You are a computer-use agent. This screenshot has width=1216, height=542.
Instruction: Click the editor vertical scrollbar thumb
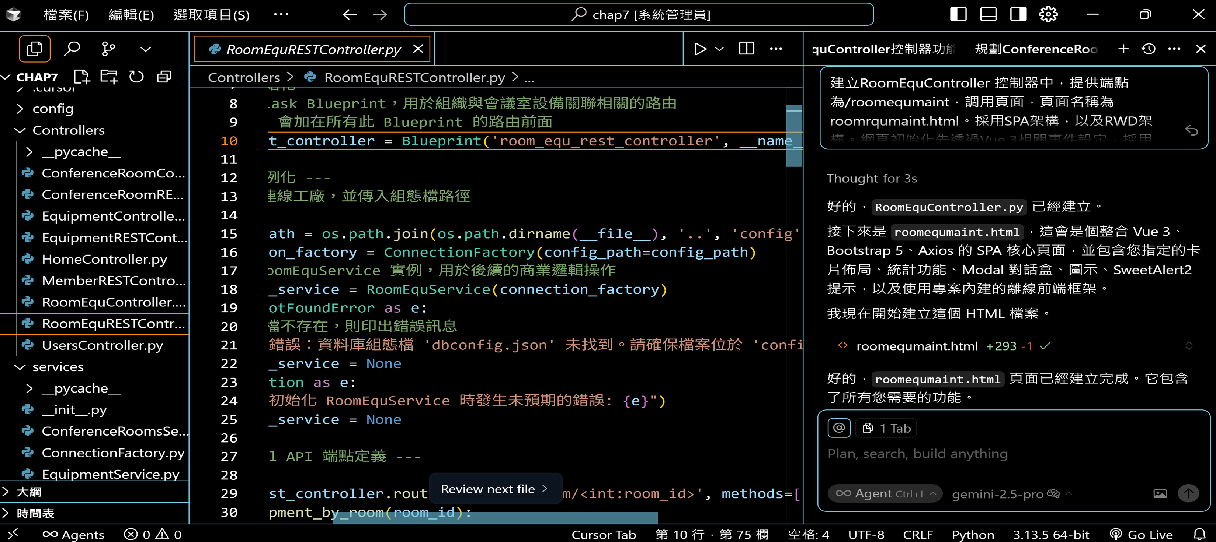click(794, 136)
